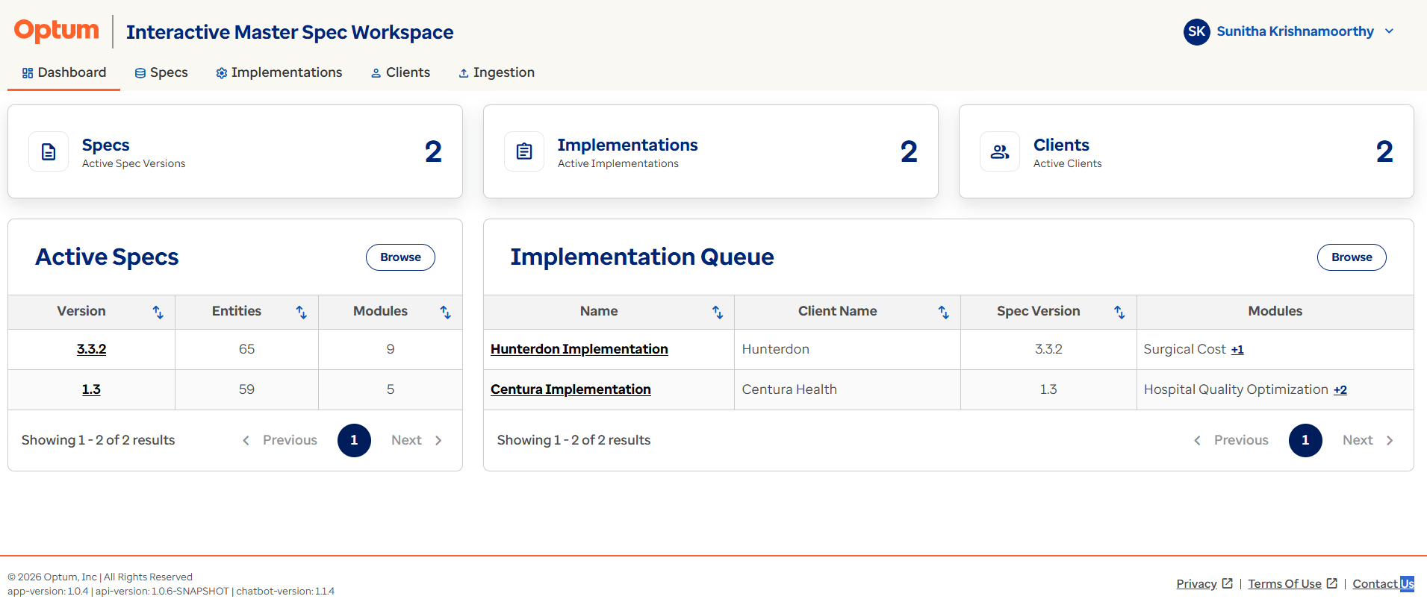Go to the Implementations tab

pos(279,72)
